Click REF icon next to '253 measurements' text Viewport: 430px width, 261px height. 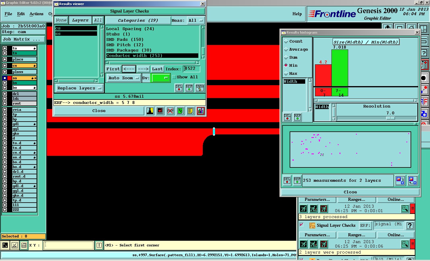297,181
